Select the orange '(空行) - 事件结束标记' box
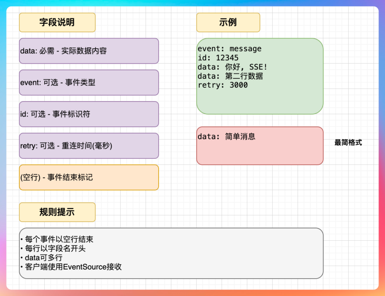 (x=89, y=177)
